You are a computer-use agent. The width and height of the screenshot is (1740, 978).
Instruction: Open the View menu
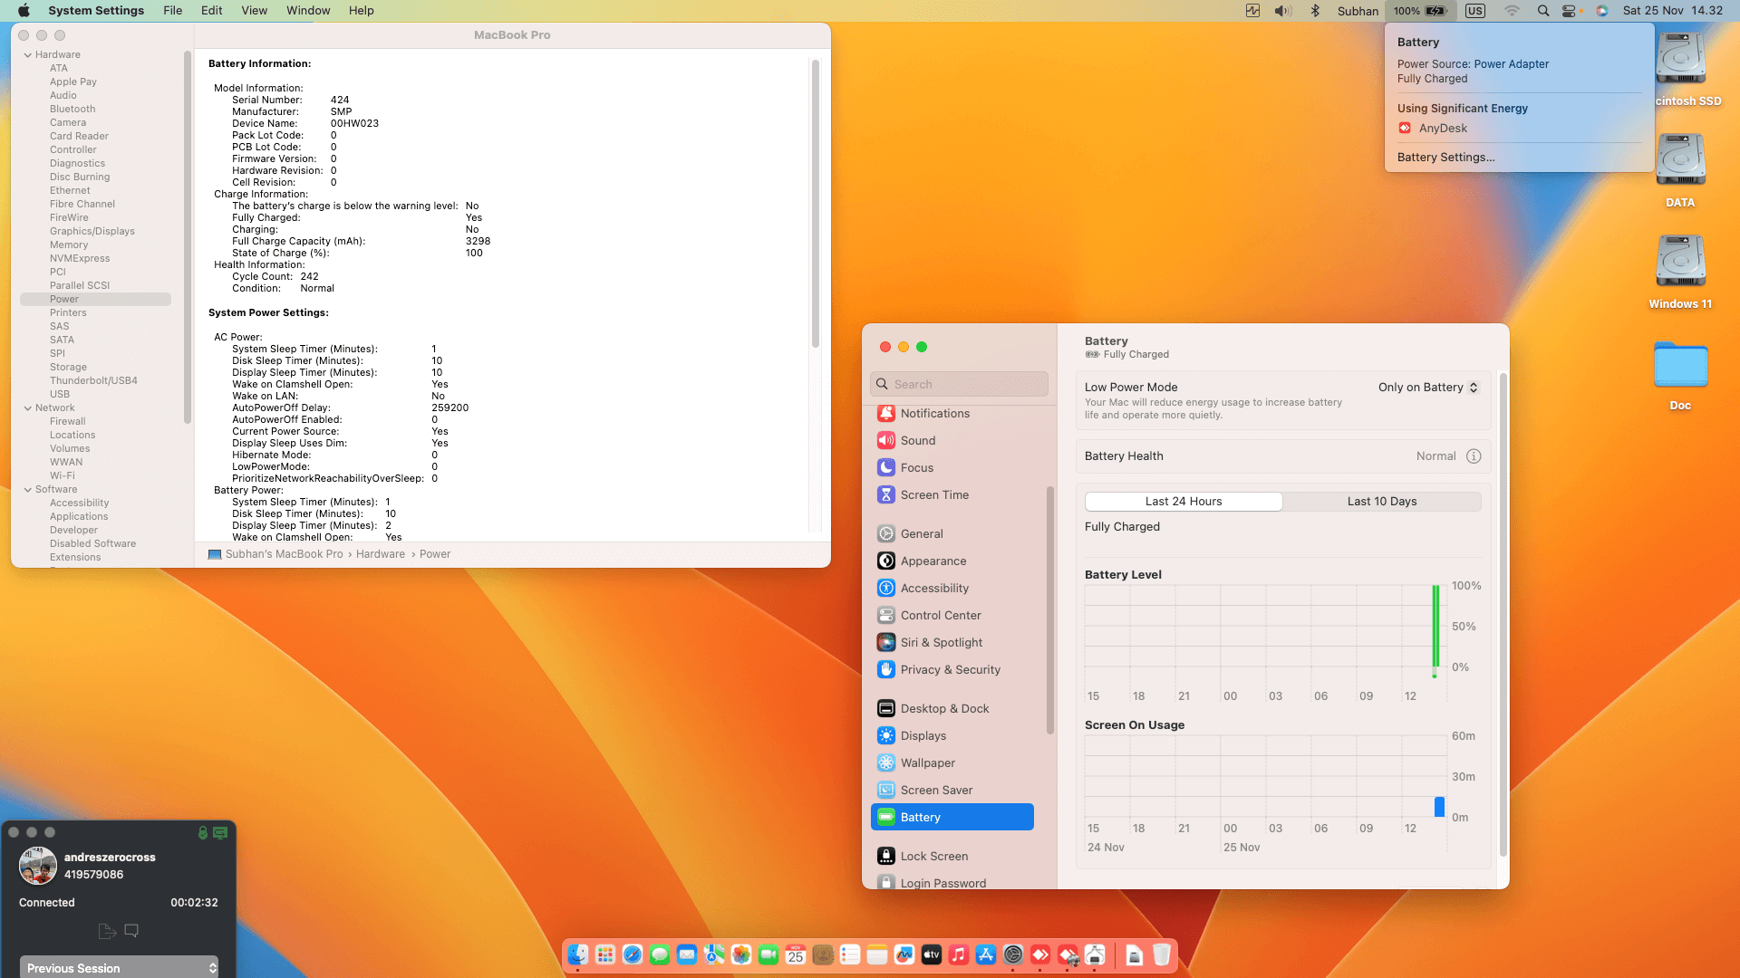(x=255, y=11)
